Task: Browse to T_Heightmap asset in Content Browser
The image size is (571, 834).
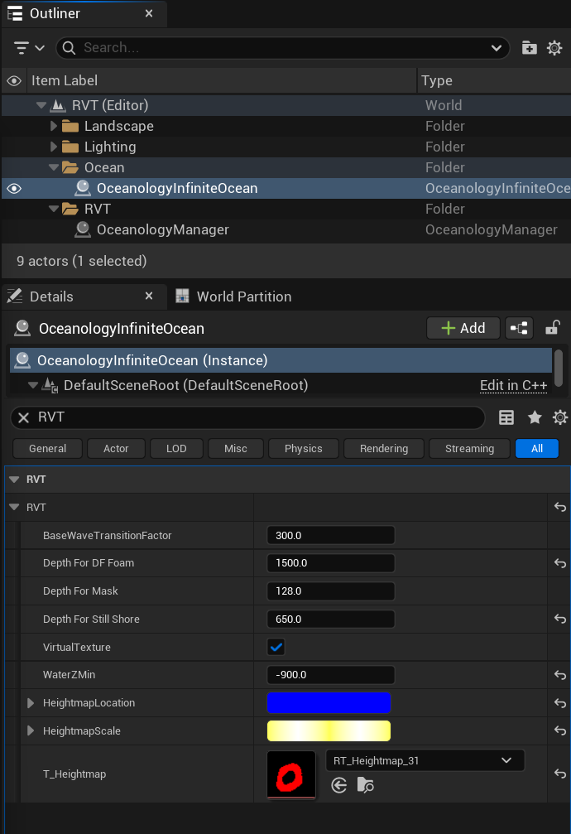Action: coord(365,785)
